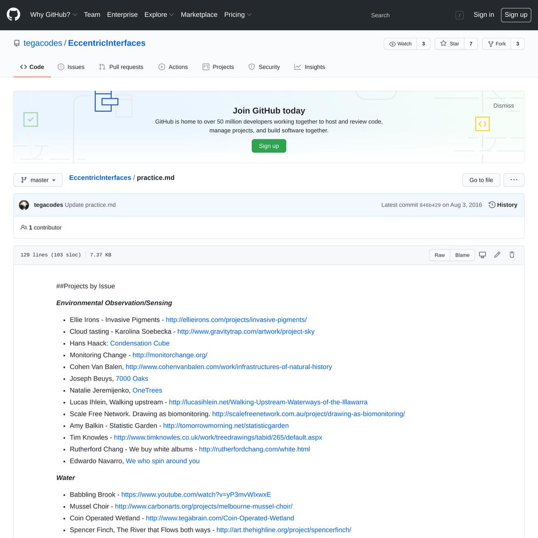
Task: Watch the repository
Action: (400, 44)
